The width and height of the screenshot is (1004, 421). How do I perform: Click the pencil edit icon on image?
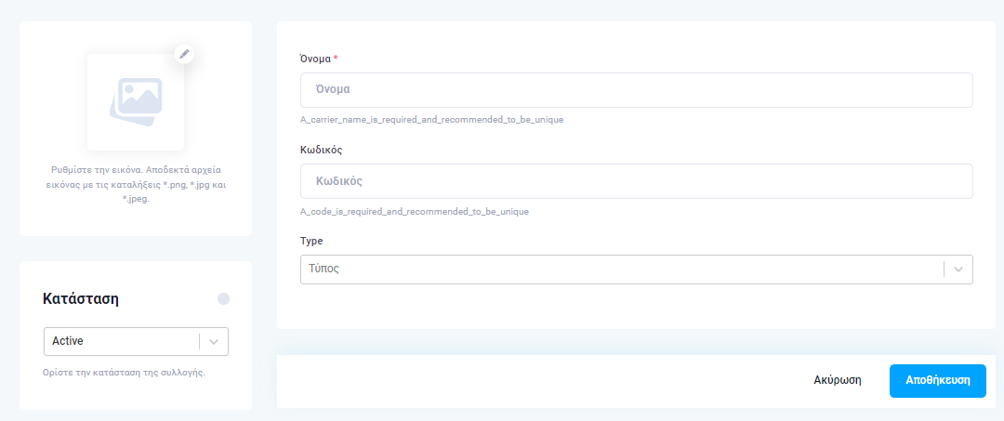[x=184, y=54]
